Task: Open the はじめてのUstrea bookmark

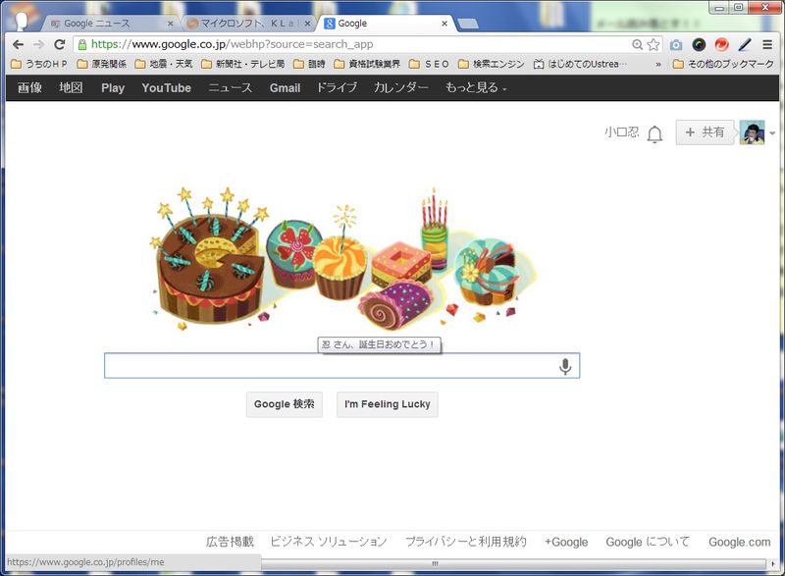Action: pyautogui.click(x=580, y=64)
